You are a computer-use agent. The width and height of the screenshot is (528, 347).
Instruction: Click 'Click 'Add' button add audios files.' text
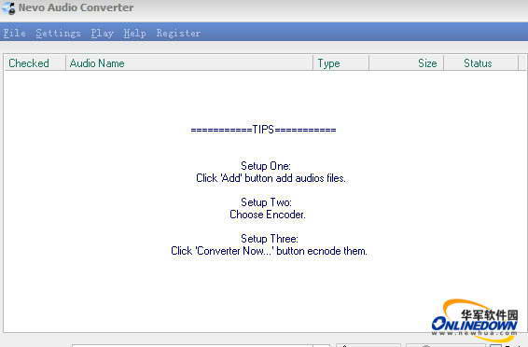click(271, 178)
